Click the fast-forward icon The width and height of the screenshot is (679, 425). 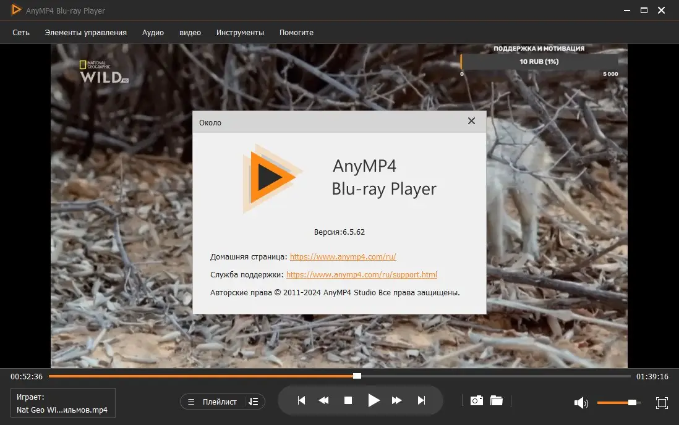(x=397, y=400)
